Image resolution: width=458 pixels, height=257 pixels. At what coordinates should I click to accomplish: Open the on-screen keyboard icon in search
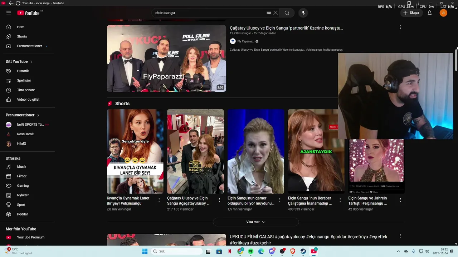(x=269, y=13)
